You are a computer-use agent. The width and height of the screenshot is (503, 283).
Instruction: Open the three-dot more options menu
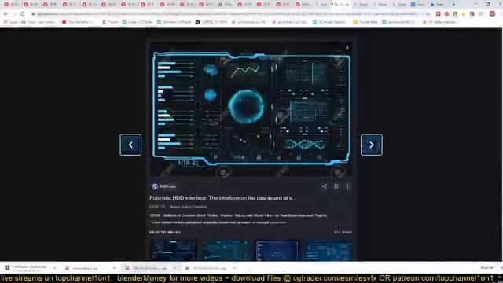coord(347,186)
